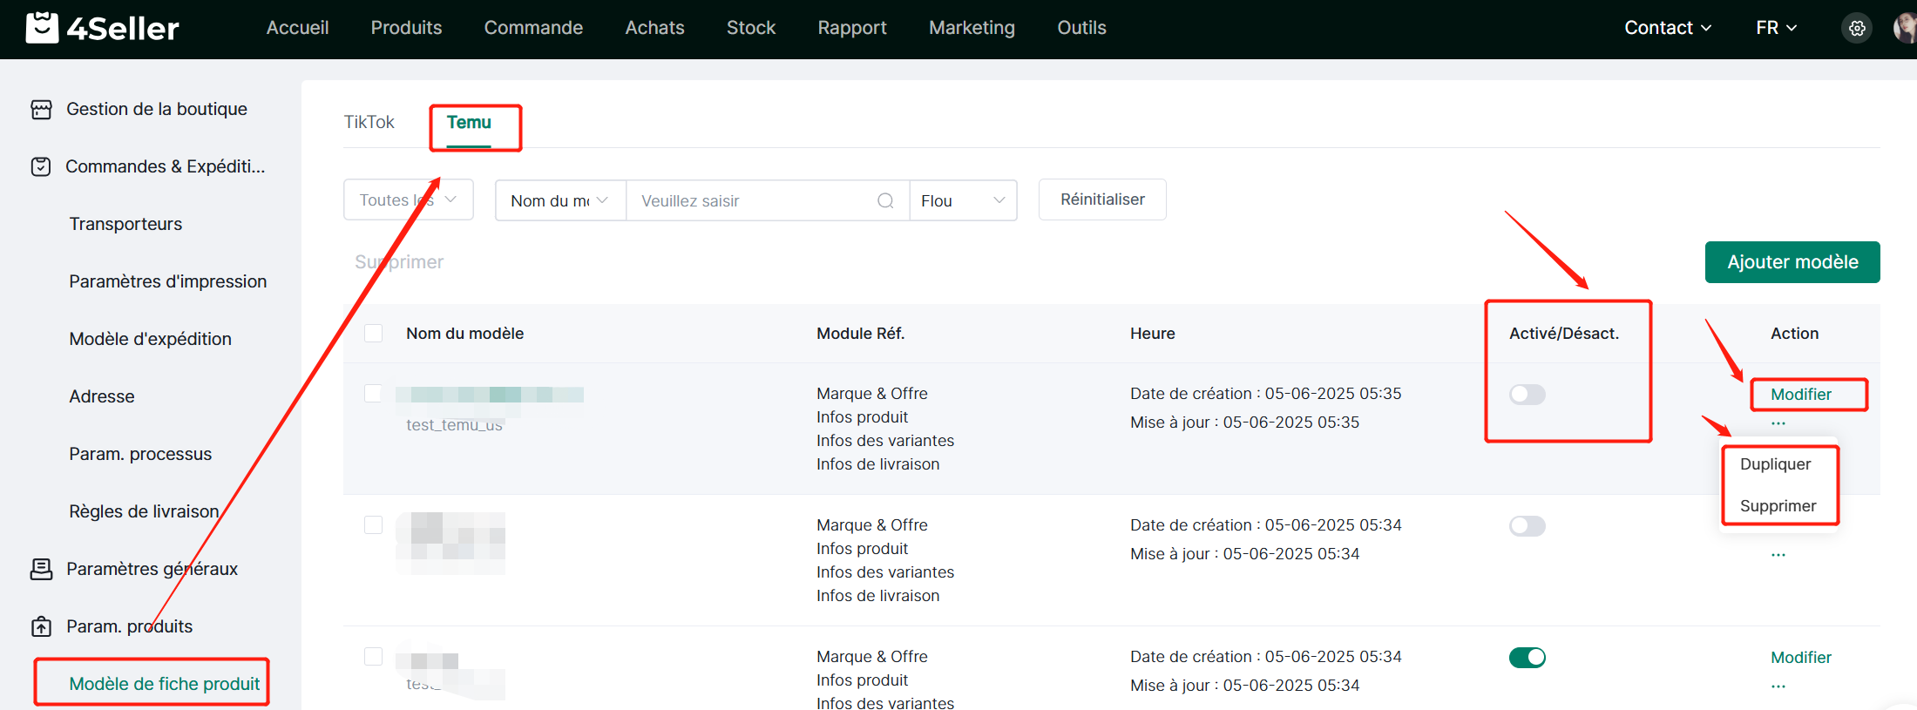This screenshot has width=1917, height=710.
Task: Tick the checkbox for the second template row
Action: coord(373,524)
